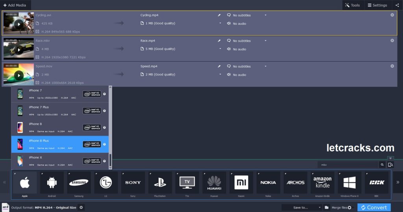This screenshot has height=212, width=403.
Task: Show info for iPhone 8 preset
Action: tap(105, 127)
